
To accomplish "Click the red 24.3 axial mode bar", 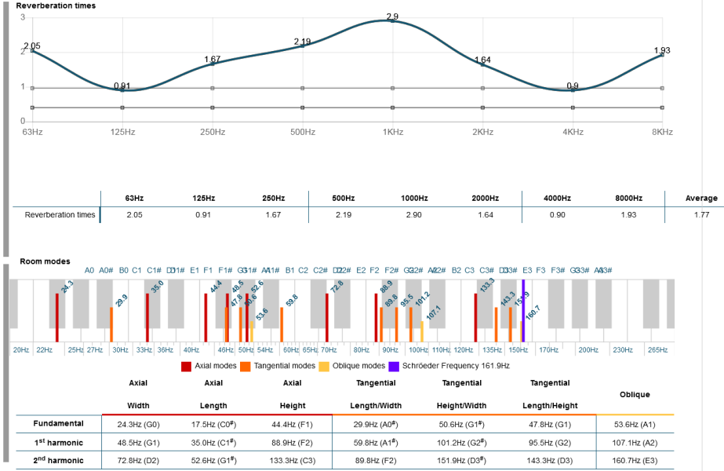I will [57, 318].
